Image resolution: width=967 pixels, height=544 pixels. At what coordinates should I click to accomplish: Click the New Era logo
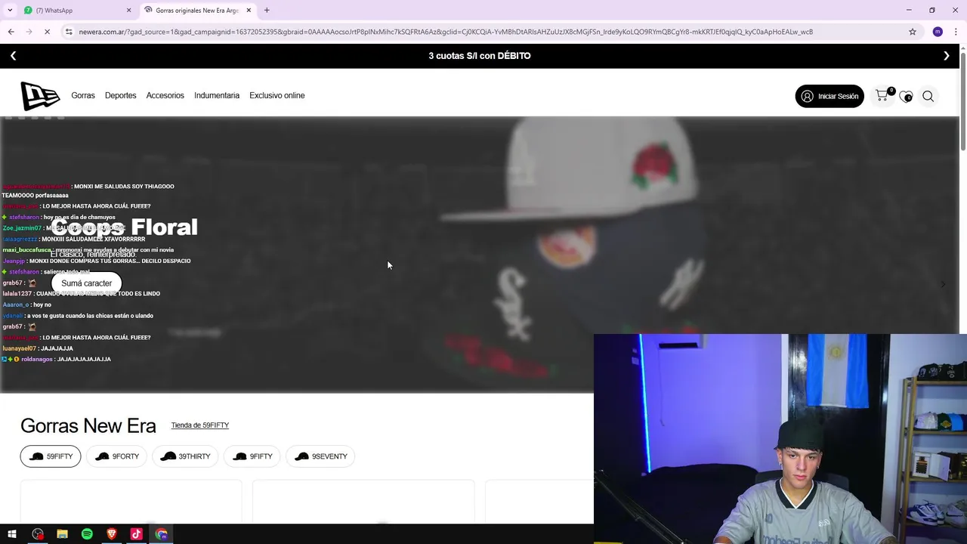point(40,96)
